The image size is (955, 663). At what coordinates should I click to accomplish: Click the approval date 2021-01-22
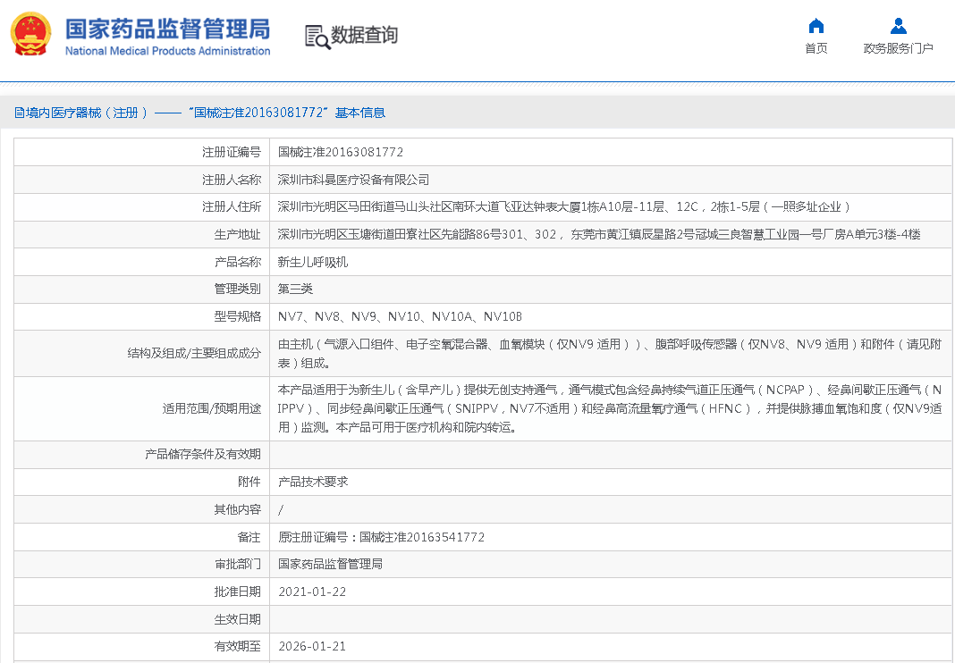(312, 592)
